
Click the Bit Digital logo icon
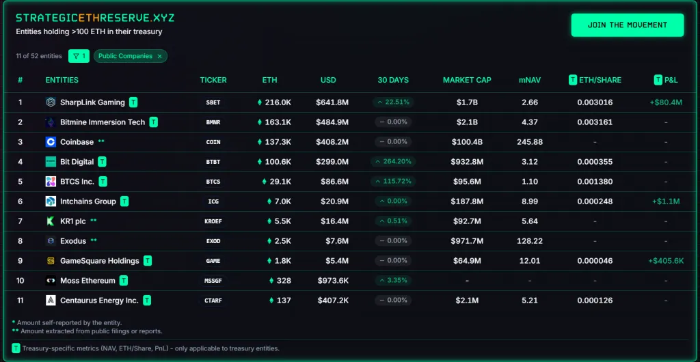tap(51, 162)
